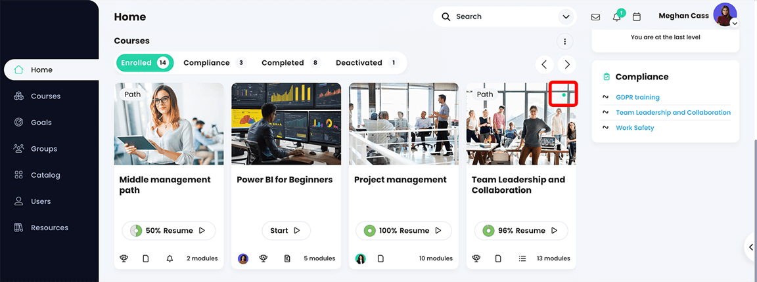Click the search magnifier icon

(446, 16)
